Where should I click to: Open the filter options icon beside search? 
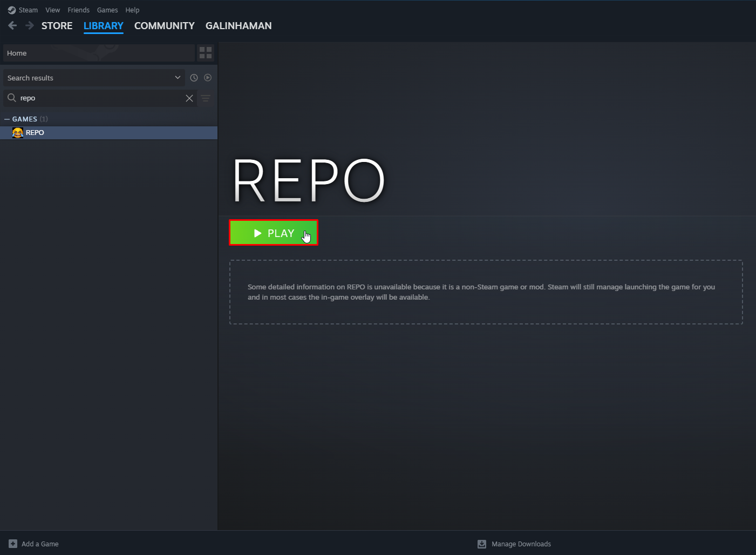206,98
